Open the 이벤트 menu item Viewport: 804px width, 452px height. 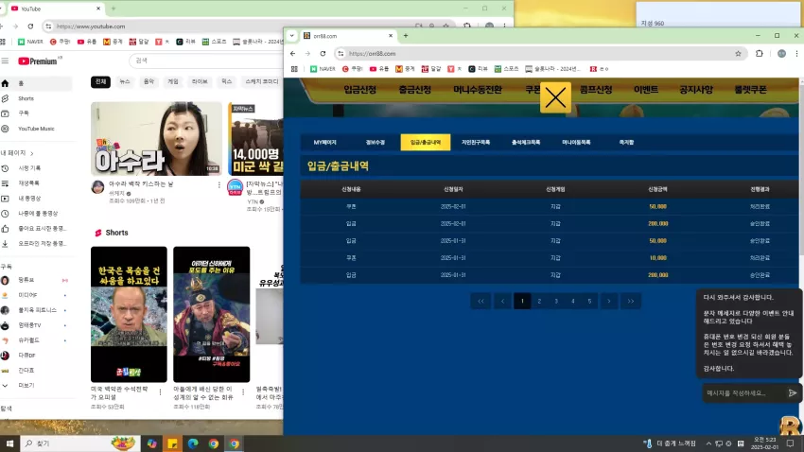pos(646,90)
